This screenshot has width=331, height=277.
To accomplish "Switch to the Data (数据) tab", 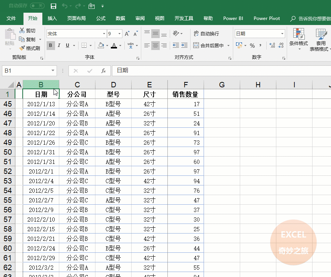I will pyautogui.click(x=120, y=18).
